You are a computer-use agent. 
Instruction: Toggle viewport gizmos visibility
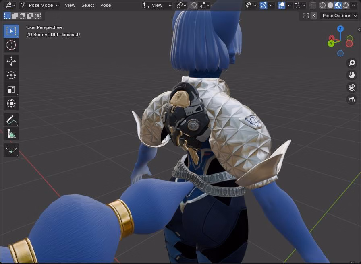(x=263, y=5)
